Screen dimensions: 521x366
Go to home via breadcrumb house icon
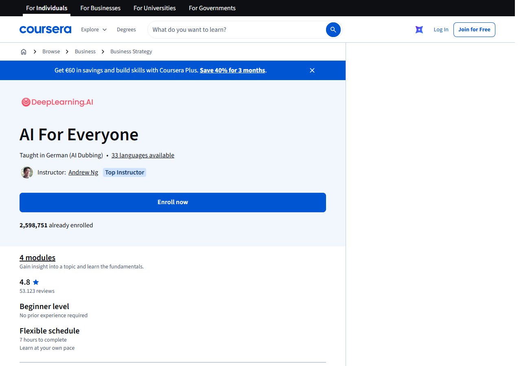tap(24, 52)
